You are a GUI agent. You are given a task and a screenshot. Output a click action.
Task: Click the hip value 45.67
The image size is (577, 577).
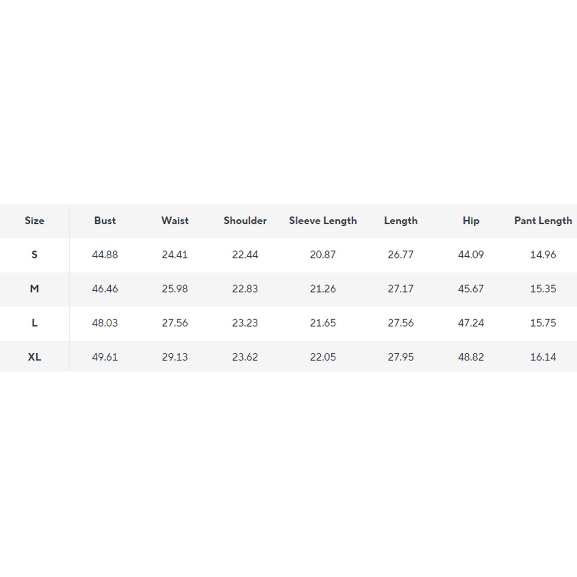point(471,288)
